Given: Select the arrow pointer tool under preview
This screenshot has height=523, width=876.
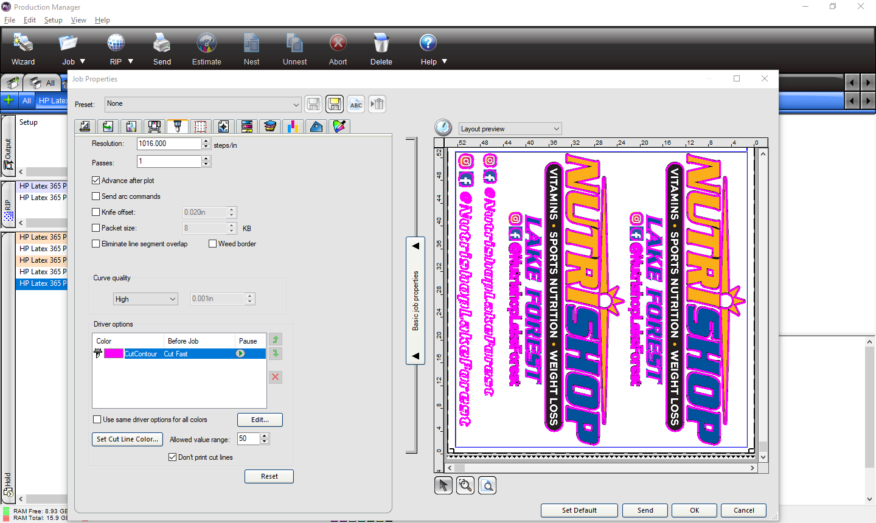Looking at the screenshot, I should coord(443,485).
